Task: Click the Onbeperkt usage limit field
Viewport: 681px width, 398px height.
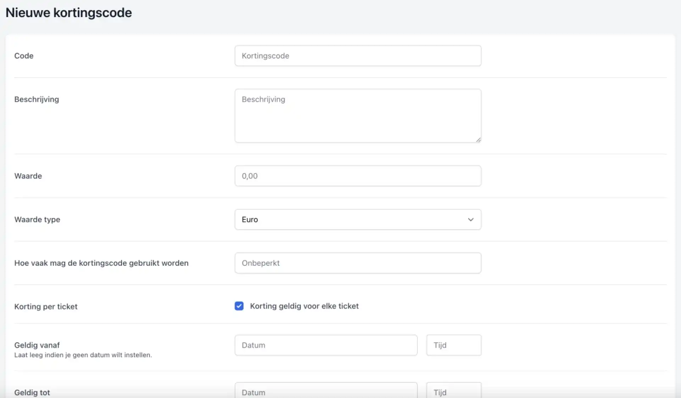Action: point(358,263)
